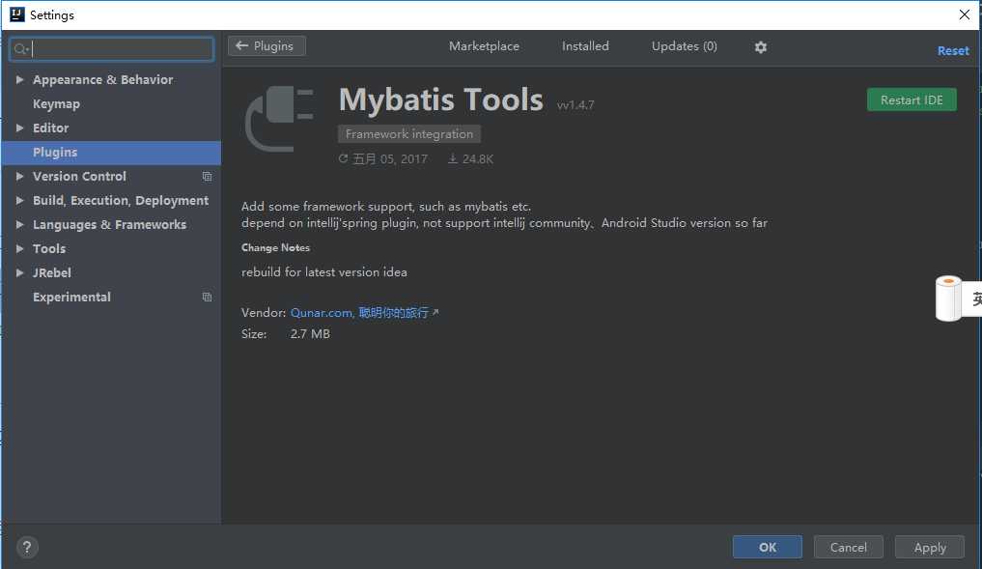Image resolution: width=982 pixels, height=569 pixels.
Task: Click the search magnifier icon
Action: click(x=20, y=49)
